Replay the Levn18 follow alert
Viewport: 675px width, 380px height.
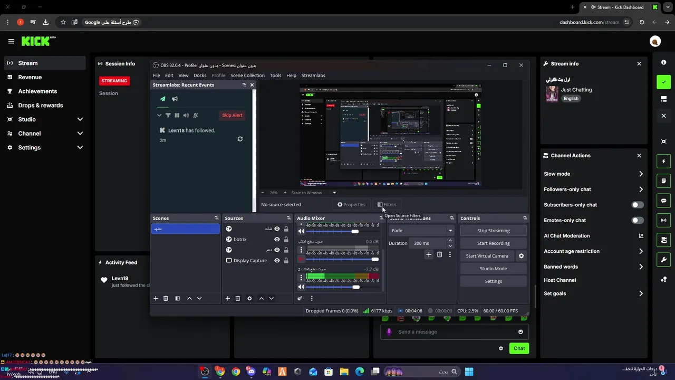coord(240,139)
